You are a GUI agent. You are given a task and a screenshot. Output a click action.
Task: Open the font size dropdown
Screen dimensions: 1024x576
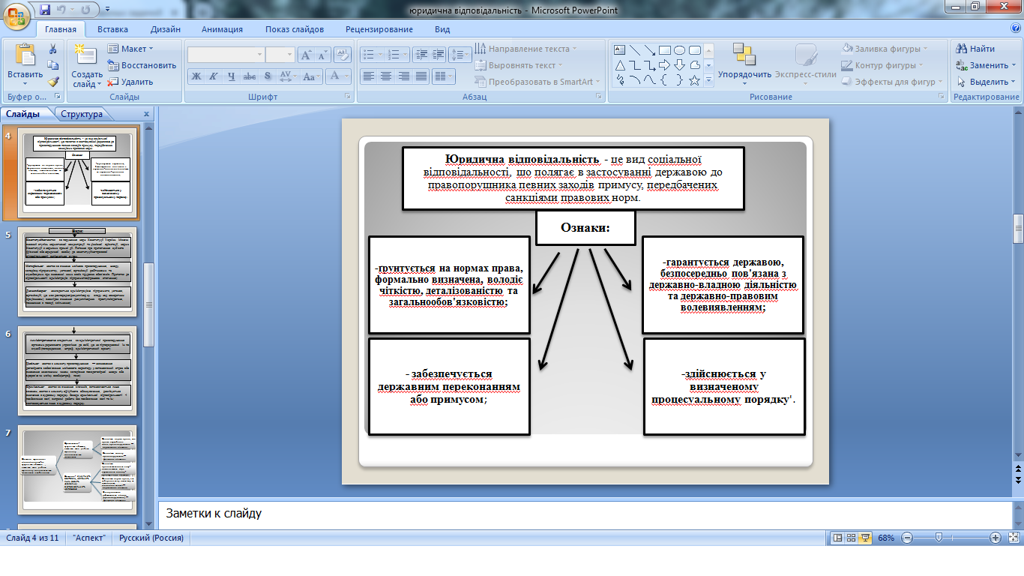click(290, 55)
